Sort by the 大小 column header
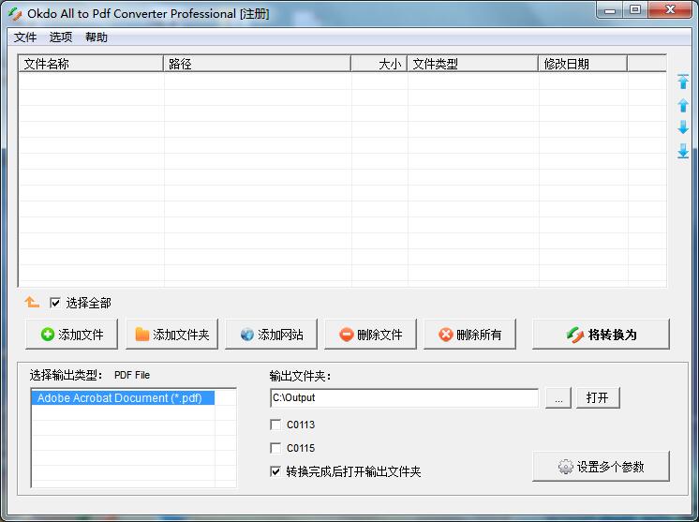The image size is (699, 522). 379,64
